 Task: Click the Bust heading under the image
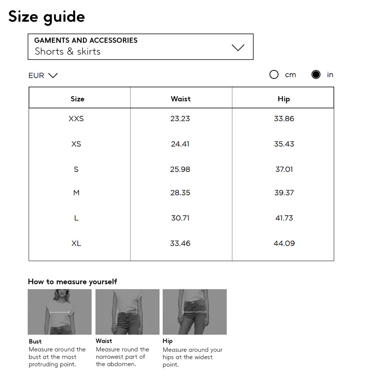point(35,341)
